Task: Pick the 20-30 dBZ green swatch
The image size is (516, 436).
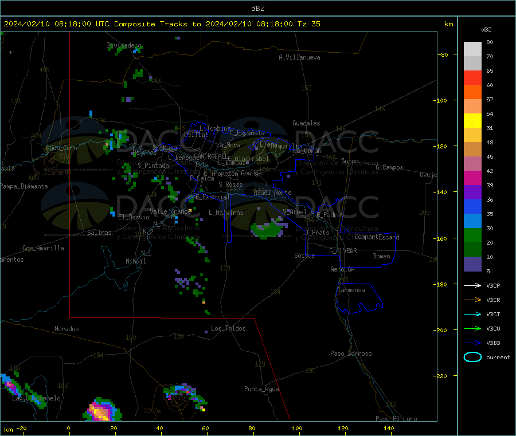Action: tap(472, 235)
